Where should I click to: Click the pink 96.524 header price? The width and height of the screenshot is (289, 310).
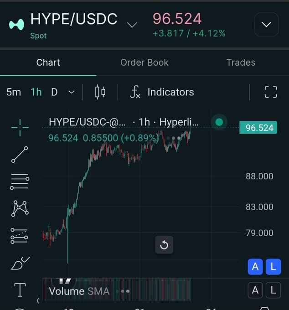point(177,19)
